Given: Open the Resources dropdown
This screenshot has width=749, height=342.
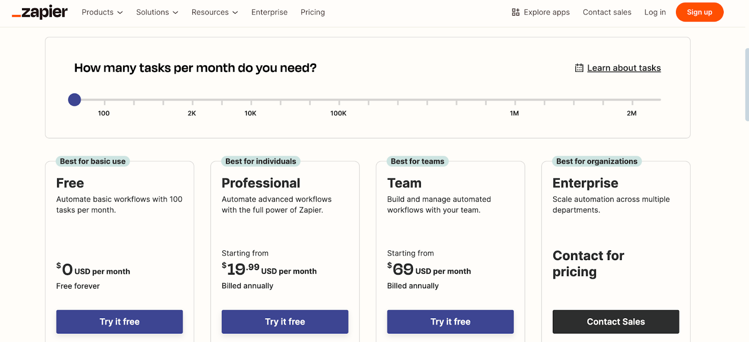Looking at the screenshot, I should tap(214, 12).
